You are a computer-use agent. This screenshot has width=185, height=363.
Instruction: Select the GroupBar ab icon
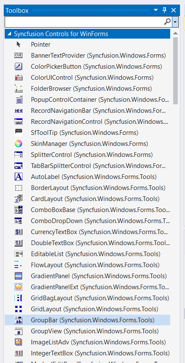coord(18,320)
